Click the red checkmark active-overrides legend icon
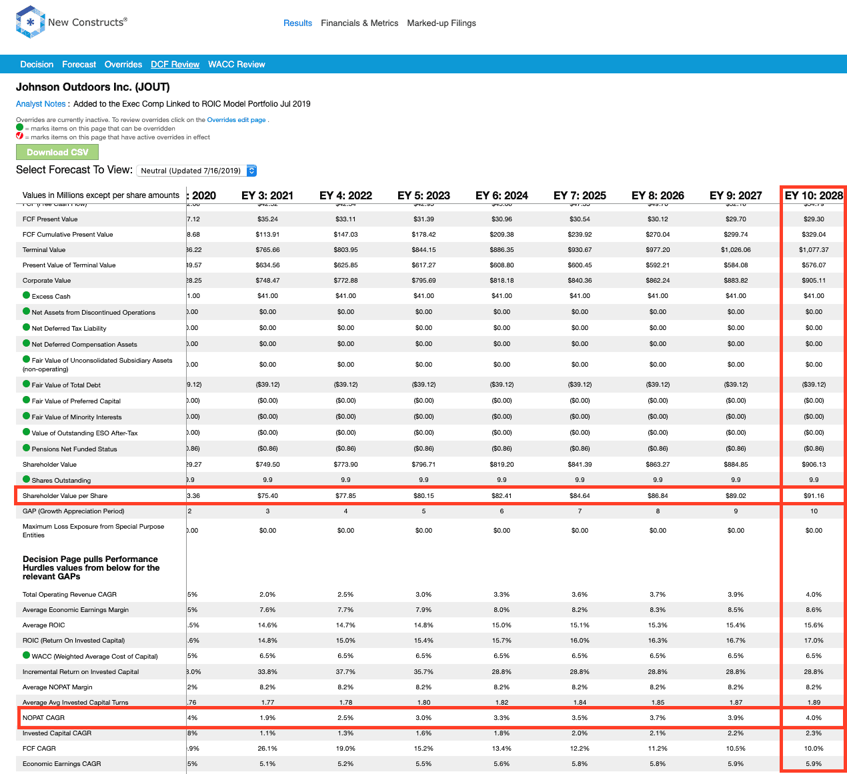The height and width of the screenshot is (774, 847). pos(19,136)
